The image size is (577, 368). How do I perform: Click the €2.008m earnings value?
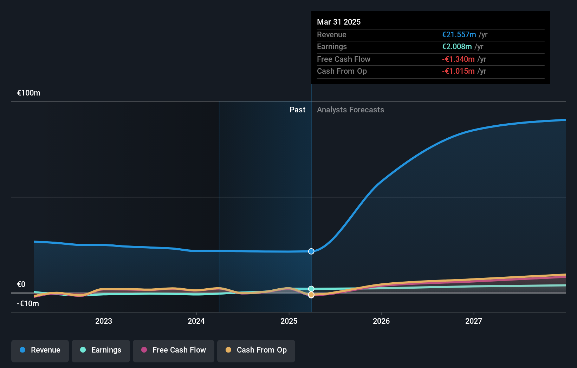(x=457, y=47)
